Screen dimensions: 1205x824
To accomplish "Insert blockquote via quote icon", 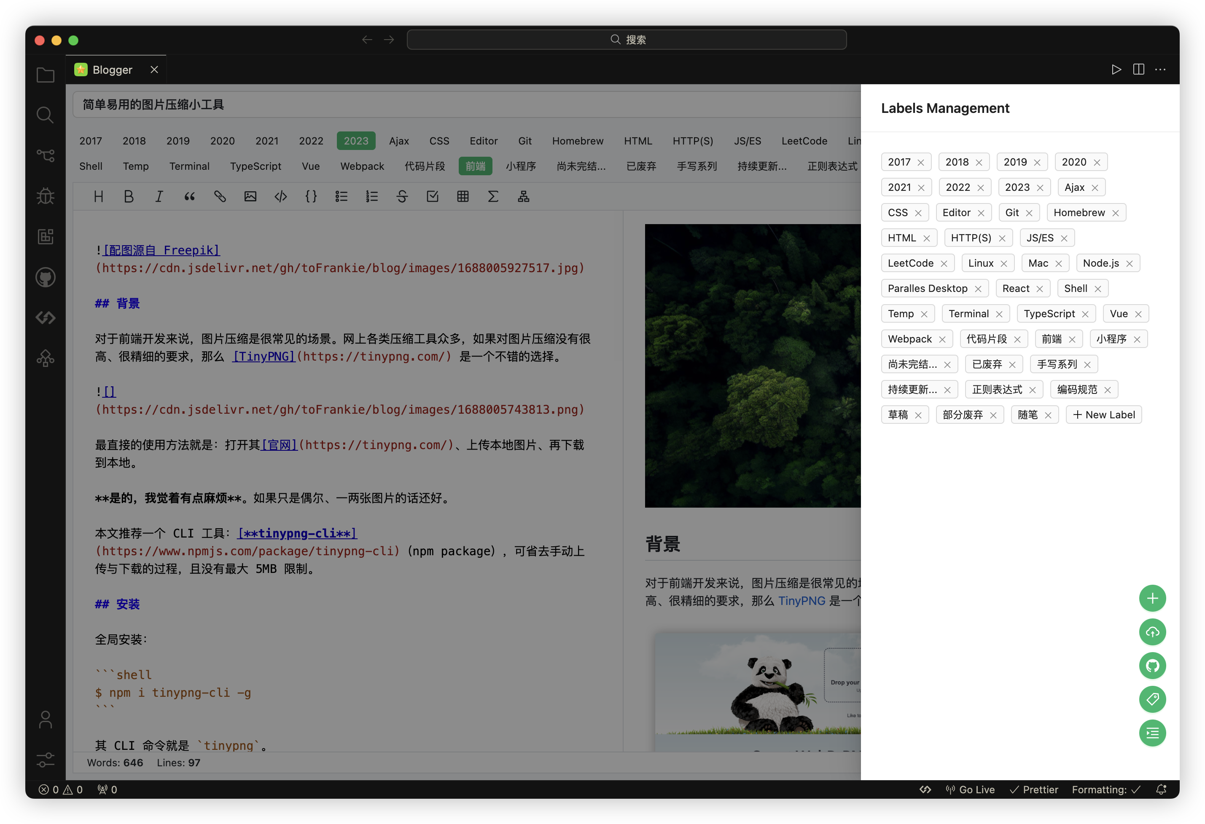I will (190, 196).
